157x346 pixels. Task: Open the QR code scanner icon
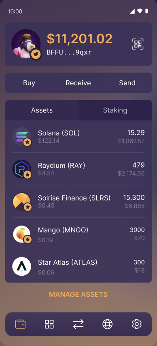[x=138, y=44]
